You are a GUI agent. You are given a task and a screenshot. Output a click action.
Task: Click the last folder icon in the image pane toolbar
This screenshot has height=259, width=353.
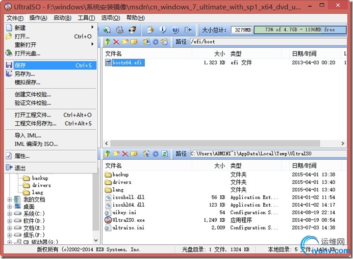[165, 42]
